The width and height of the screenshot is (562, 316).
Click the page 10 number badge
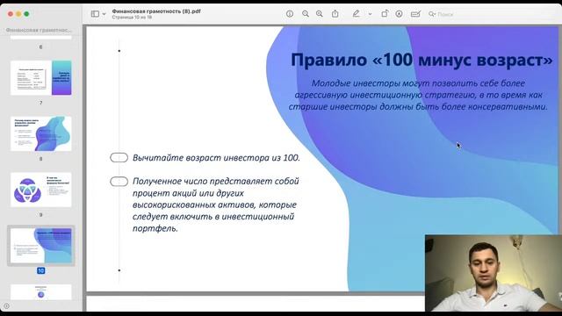(41, 270)
